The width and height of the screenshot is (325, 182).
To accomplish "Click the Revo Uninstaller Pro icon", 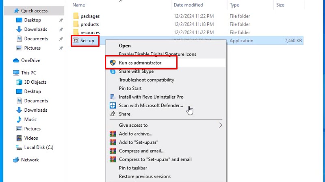I will pos(113,97).
